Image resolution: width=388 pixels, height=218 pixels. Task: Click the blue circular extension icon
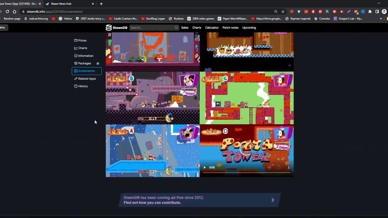(x=363, y=12)
